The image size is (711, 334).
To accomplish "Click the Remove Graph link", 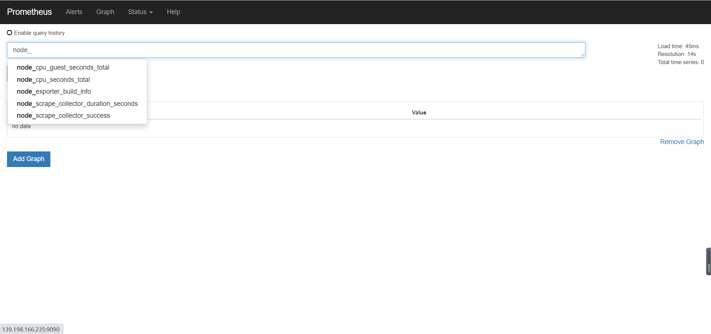I will pos(682,142).
